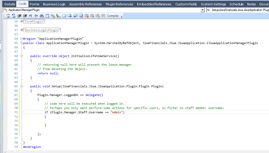Open the Assembly References tab
This screenshot has width=269, height=153.
pos(85,4)
